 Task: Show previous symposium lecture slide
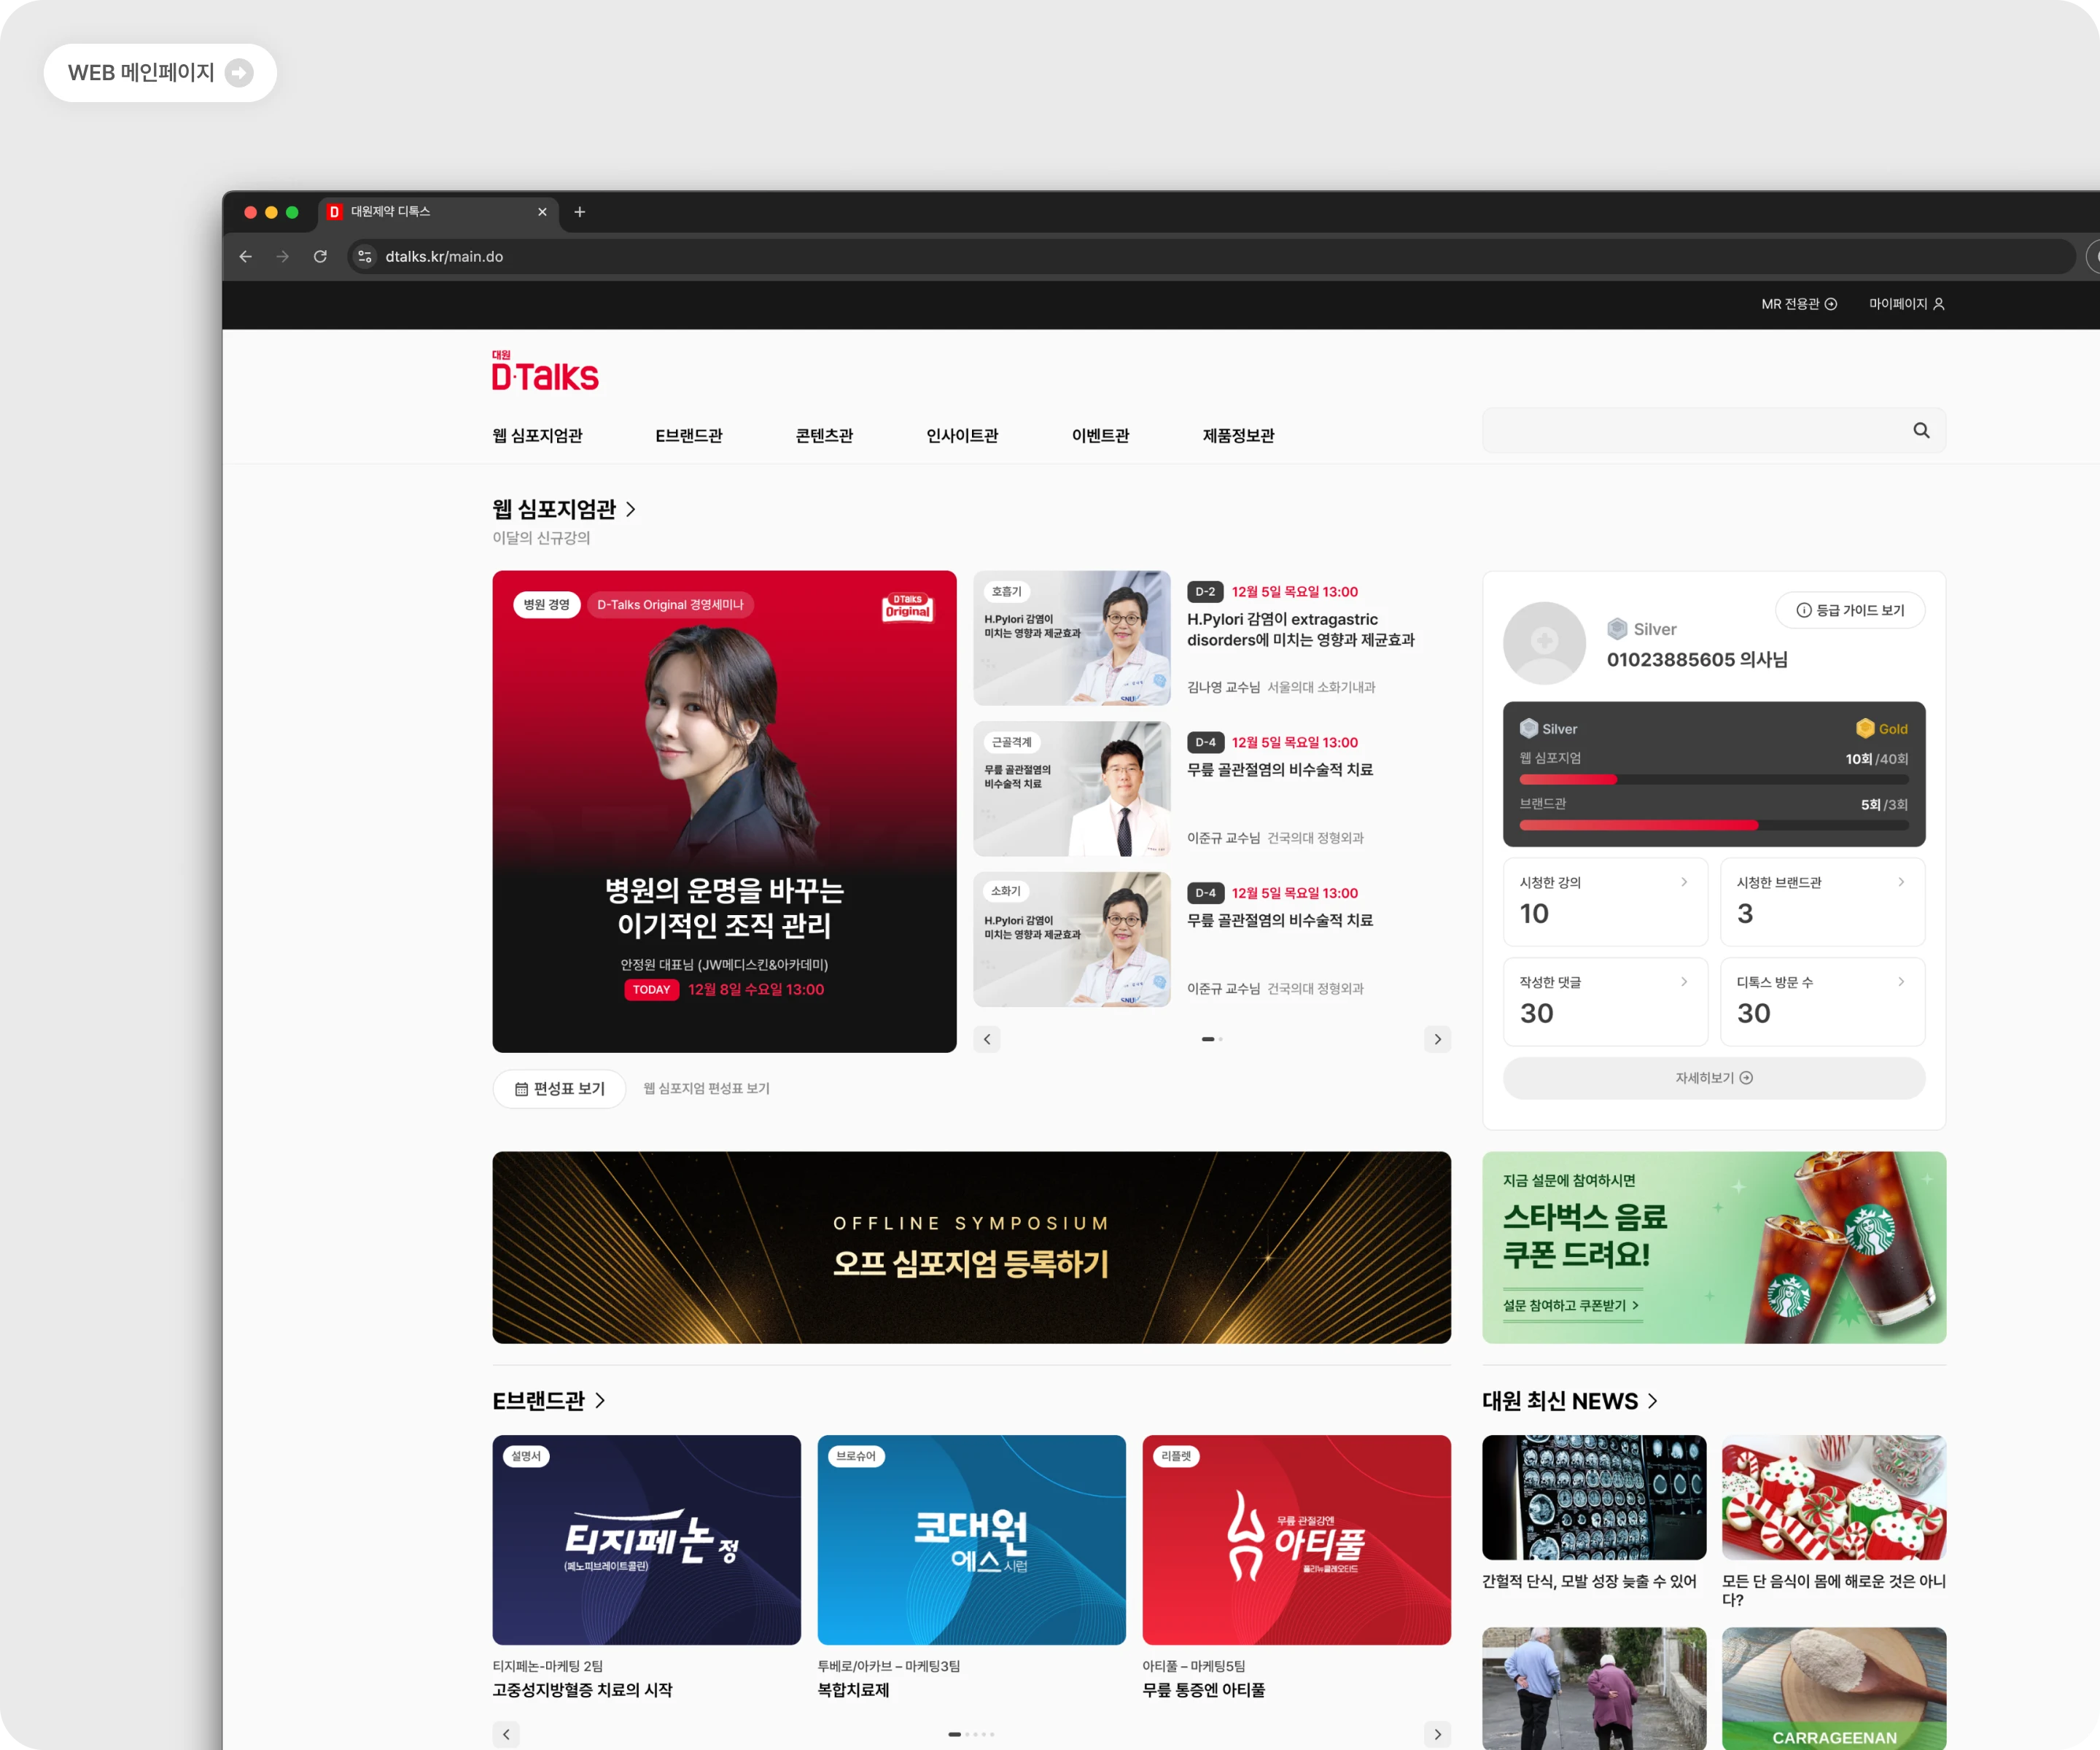[x=987, y=1039]
